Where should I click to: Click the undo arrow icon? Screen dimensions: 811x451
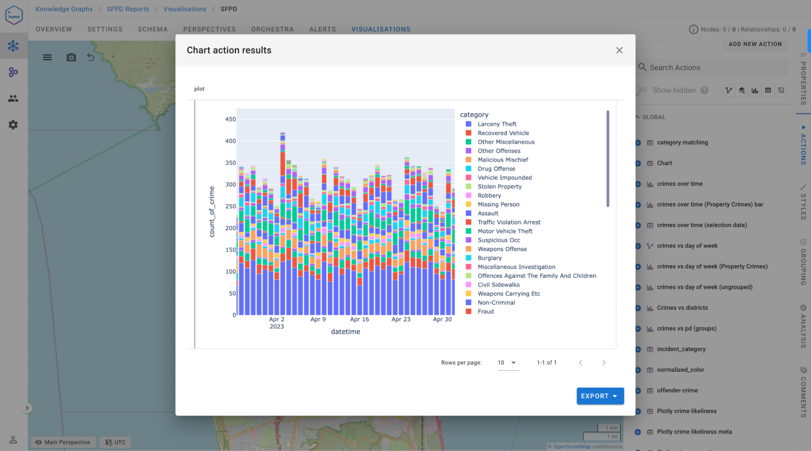tap(91, 58)
